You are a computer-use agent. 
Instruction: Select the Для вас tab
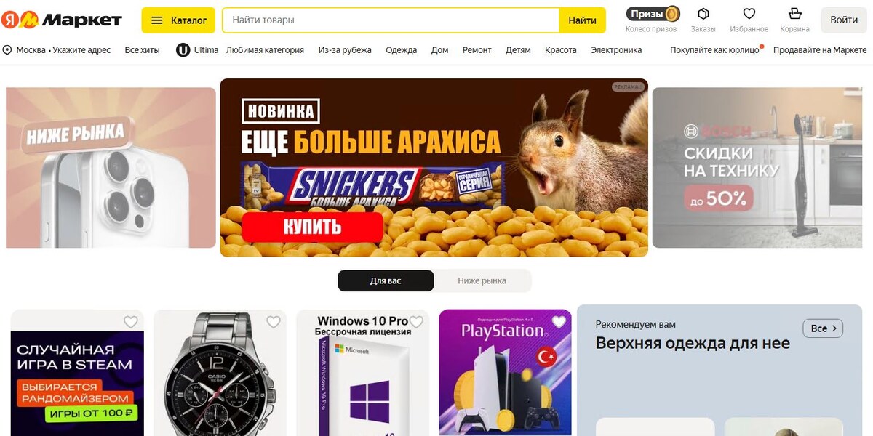[386, 280]
